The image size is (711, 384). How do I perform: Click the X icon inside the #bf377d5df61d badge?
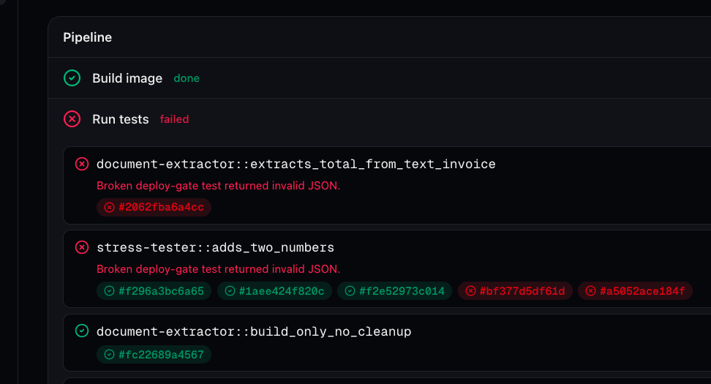(x=470, y=291)
